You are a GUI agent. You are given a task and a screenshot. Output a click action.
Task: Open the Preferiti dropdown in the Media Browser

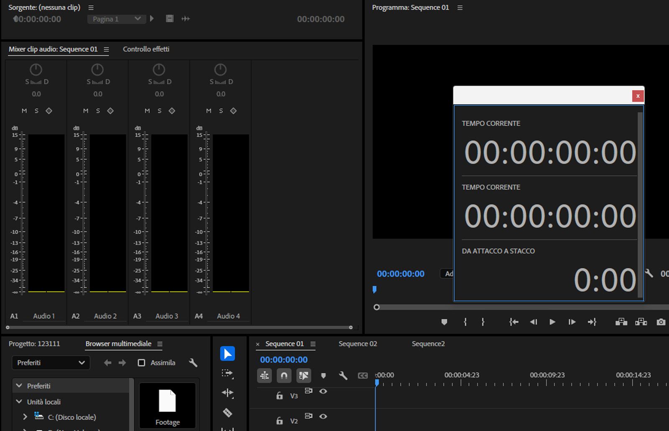51,363
